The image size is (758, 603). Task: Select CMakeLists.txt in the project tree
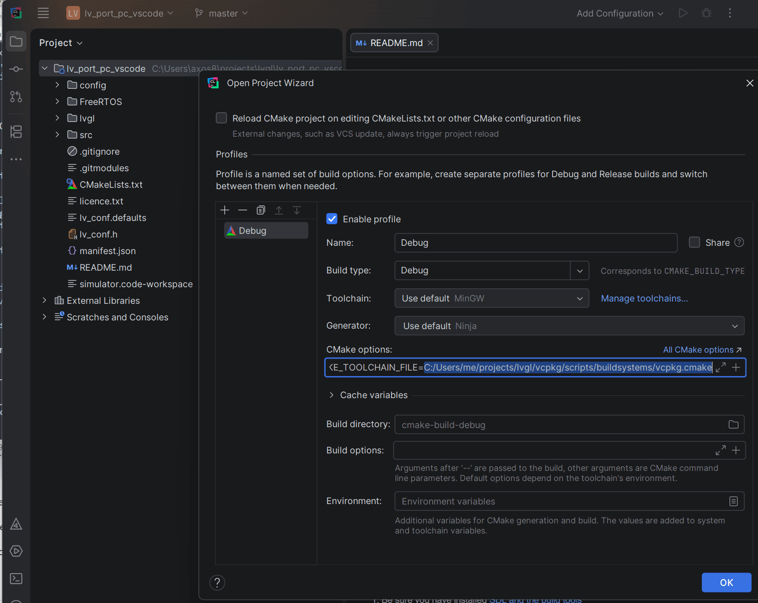pos(111,185)
